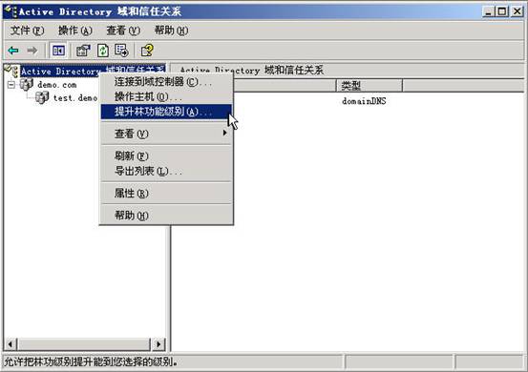Click the 类型 column header
Image resolution: width=528 pixels, height=372 pixels.
click(x=370, y=86)
